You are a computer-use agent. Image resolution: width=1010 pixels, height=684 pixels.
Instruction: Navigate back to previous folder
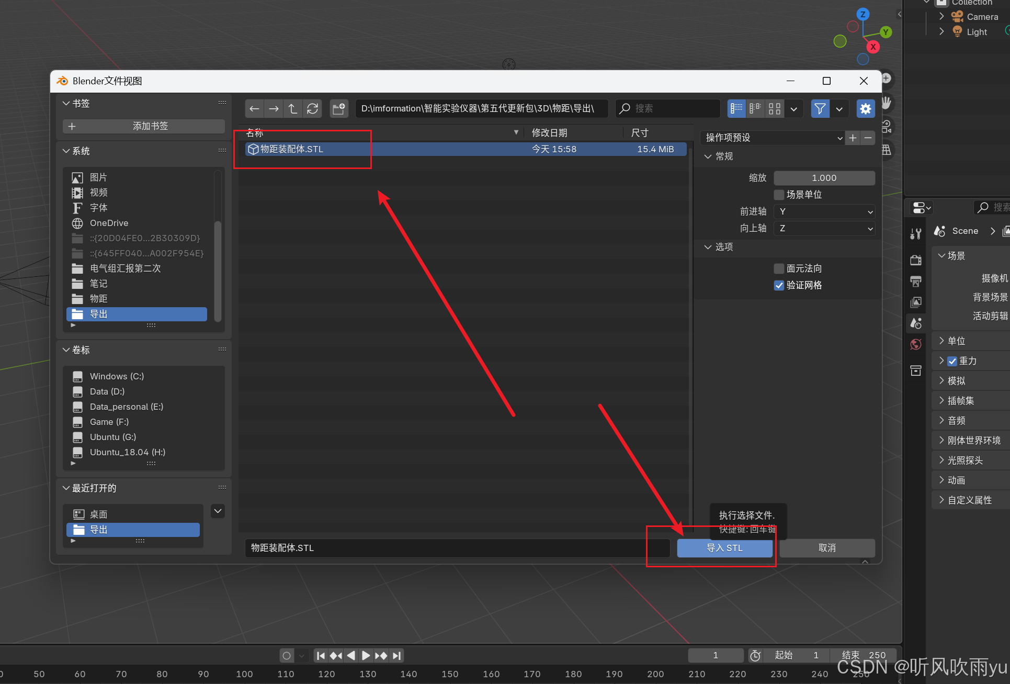click(254, 108)
